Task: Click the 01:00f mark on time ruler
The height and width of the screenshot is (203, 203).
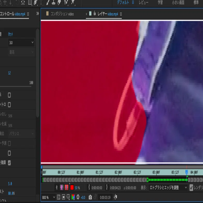Action: pos(80,172)
